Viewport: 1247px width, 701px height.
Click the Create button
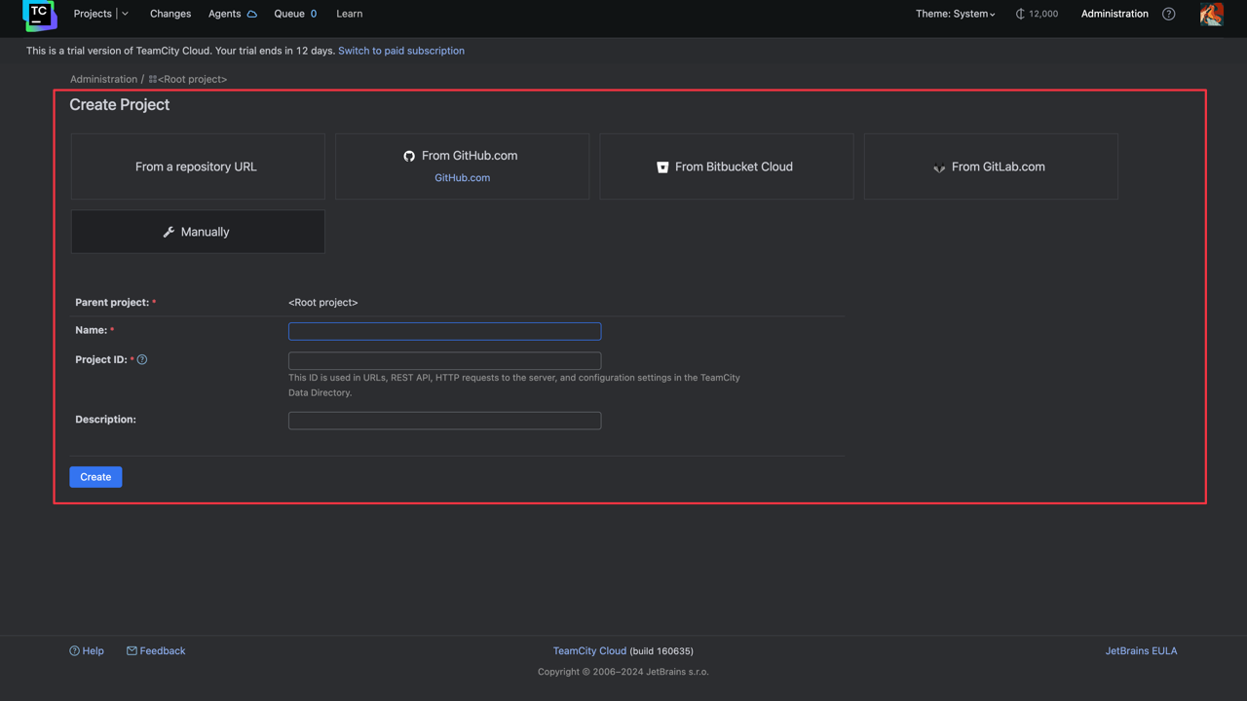click(95, 476)
